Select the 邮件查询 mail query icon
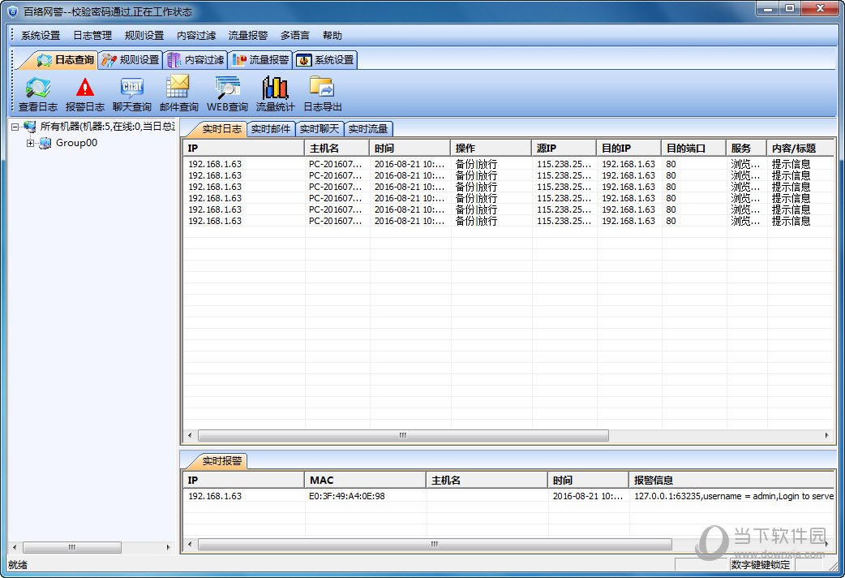This screenshot has height=578, width=845. [x=178, y=93]
